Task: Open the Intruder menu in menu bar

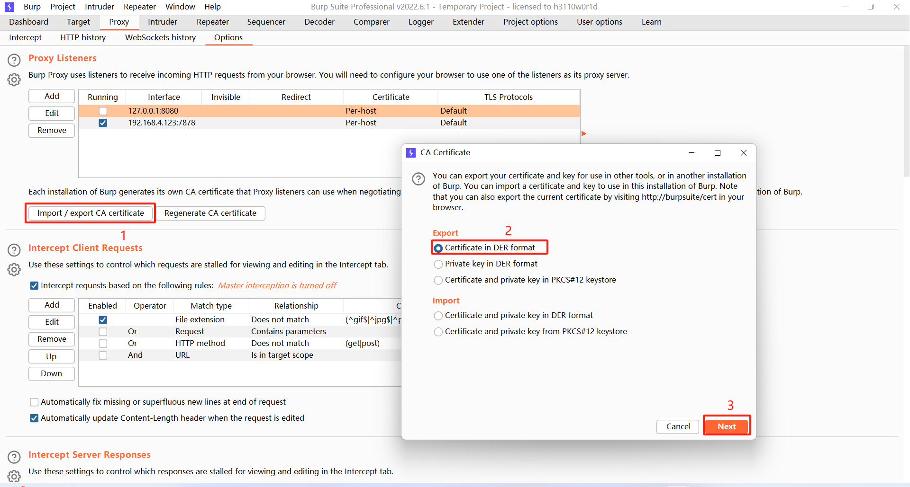Action: tap(100, 7)
